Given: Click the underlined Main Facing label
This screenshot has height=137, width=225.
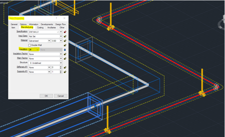Looking at the screenshot, I should (22, 58).
